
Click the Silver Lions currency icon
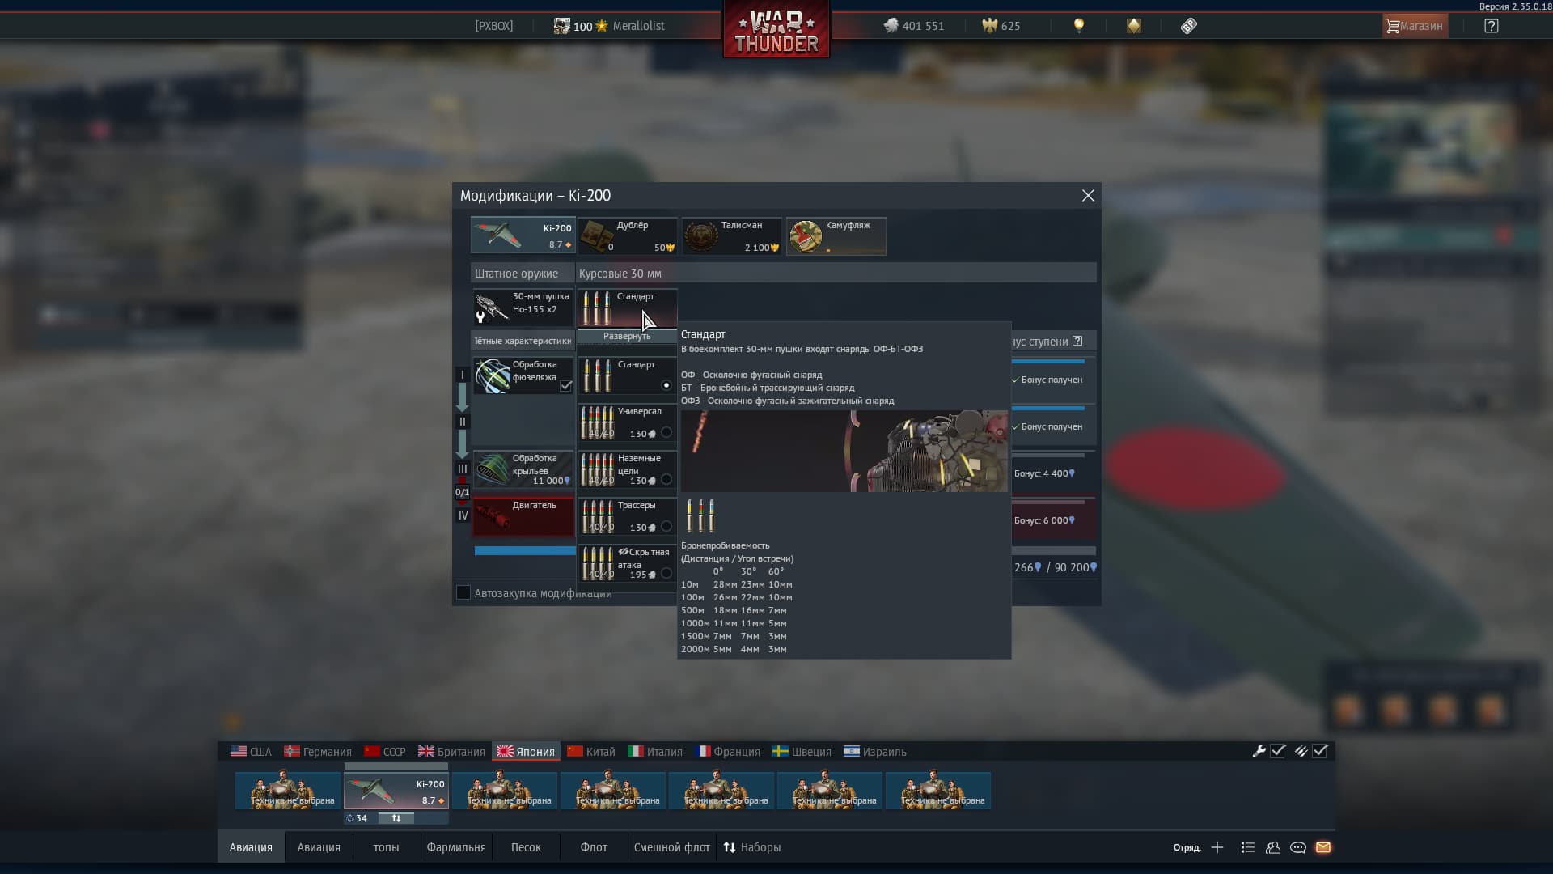click(x=891, y=26)
